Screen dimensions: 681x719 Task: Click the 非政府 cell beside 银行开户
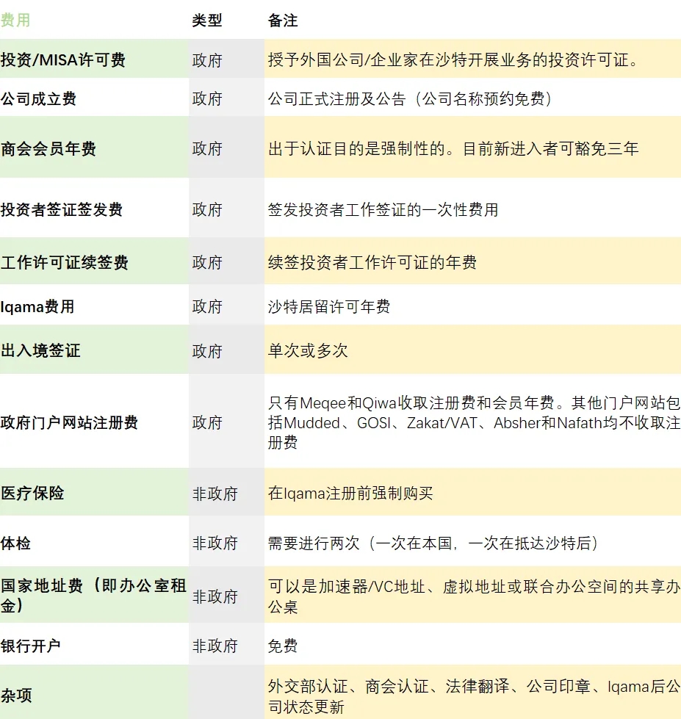click(x=214, y=644)
